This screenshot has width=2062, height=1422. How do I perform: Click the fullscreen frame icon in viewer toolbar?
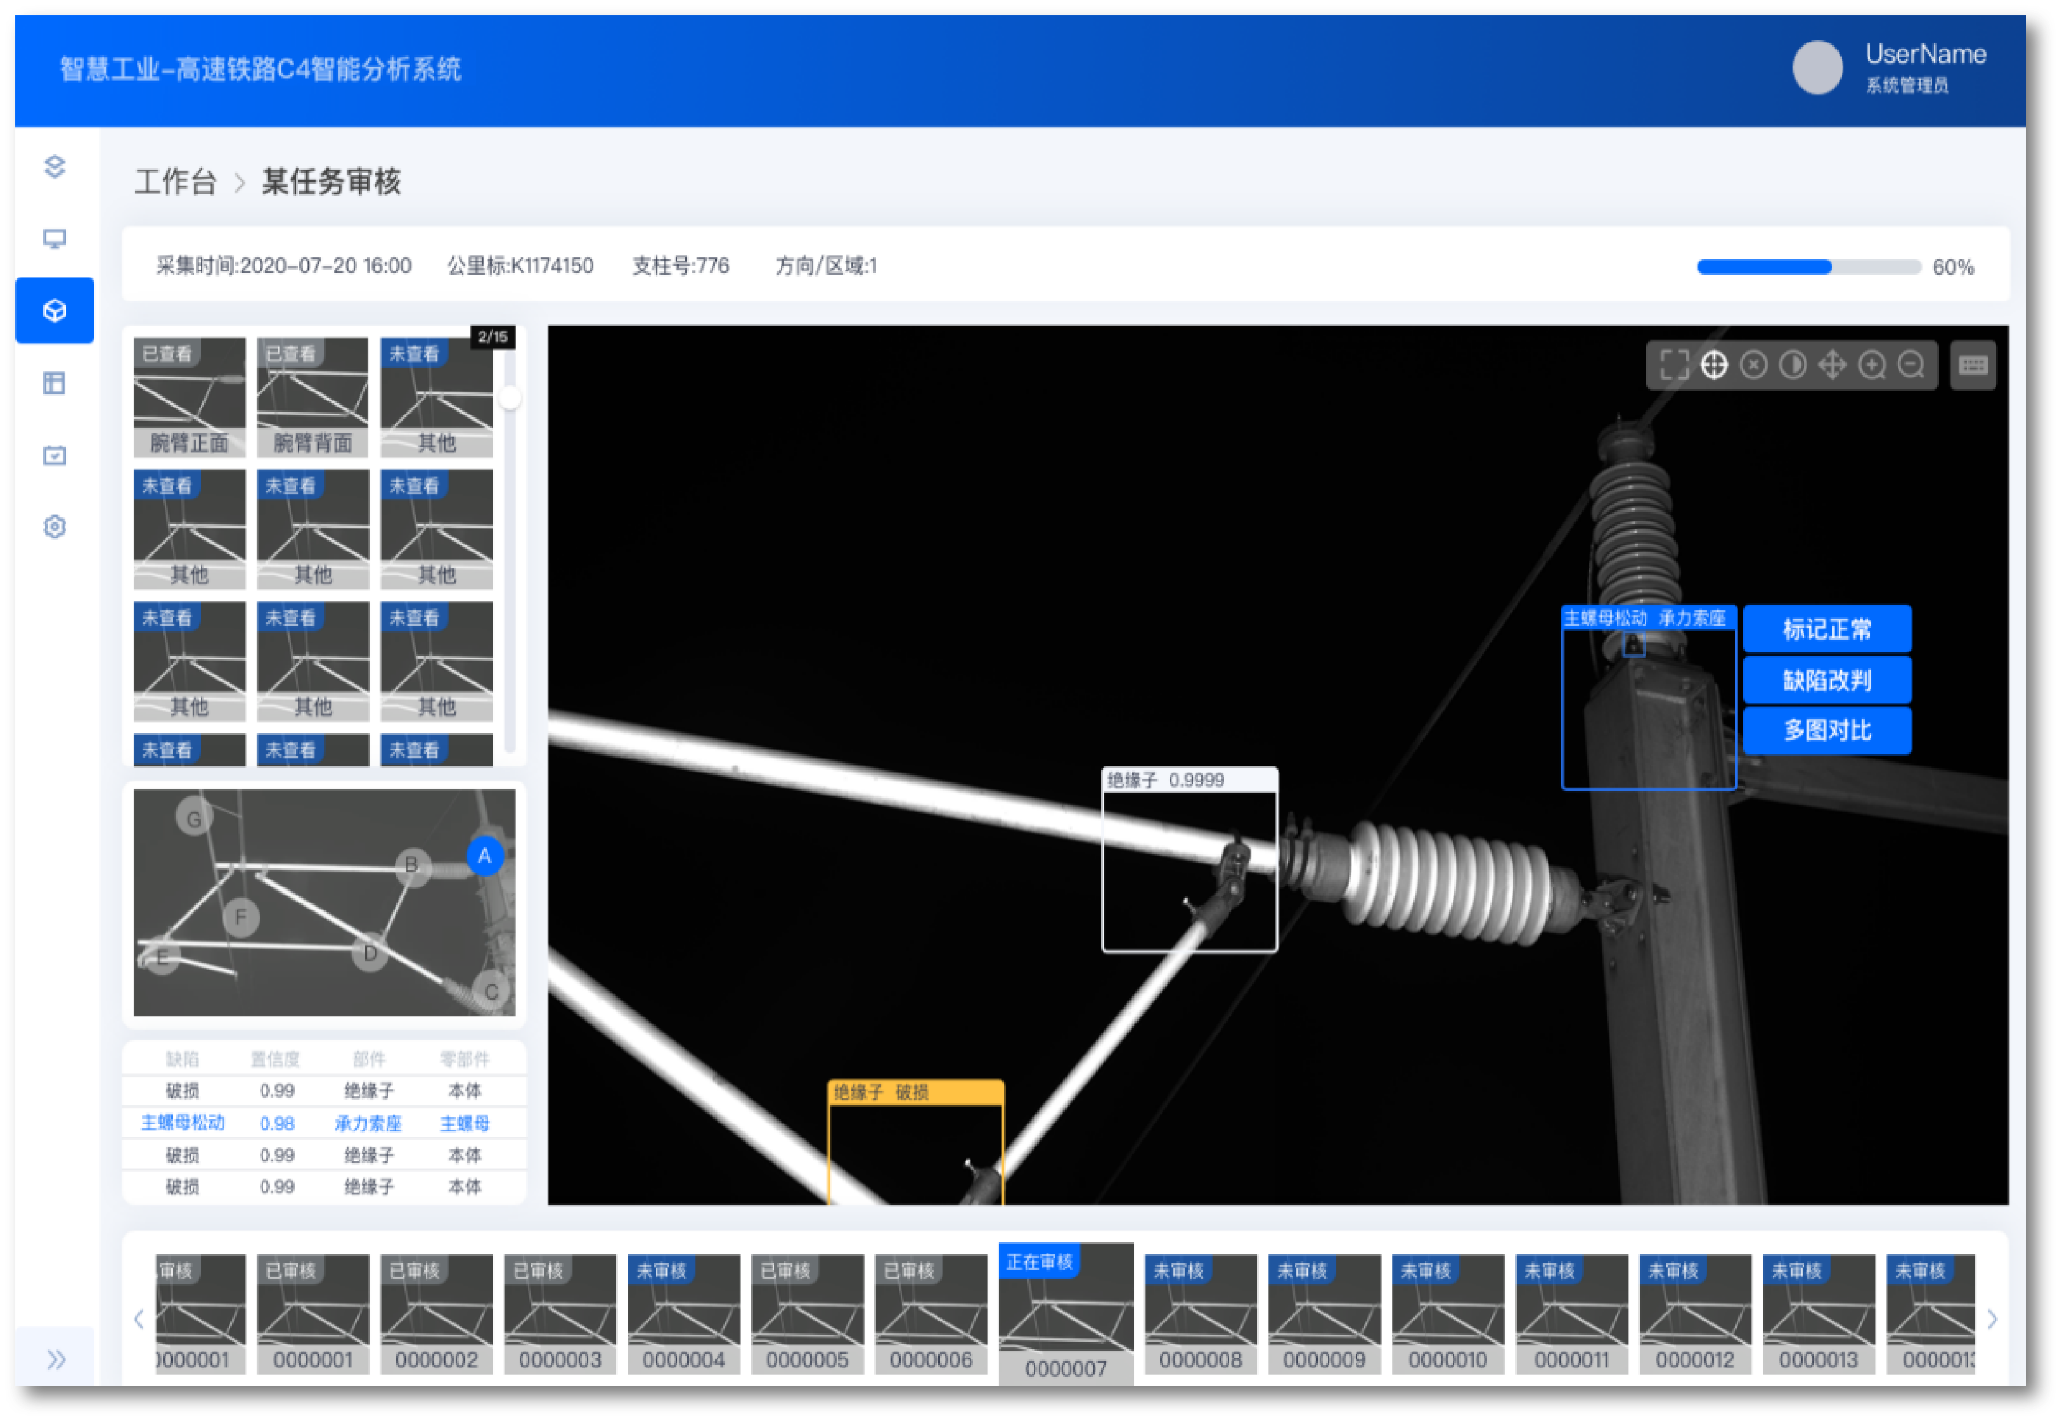point(1674,365)
